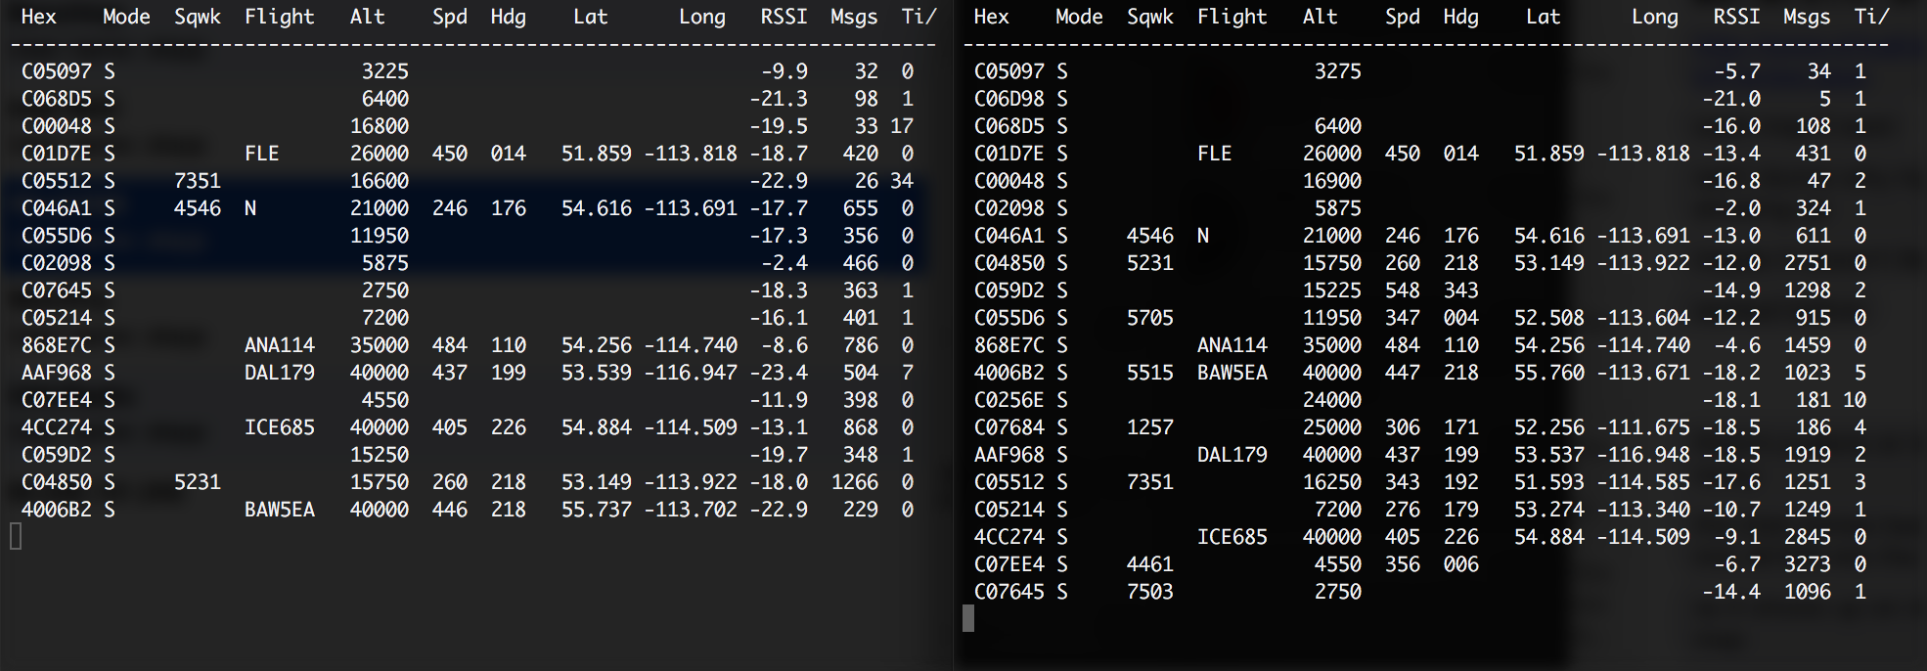Viewport: 1927px width, 671px height.
Task: Click latitude 55.737 in the left terminal
Action: point(597,510)
